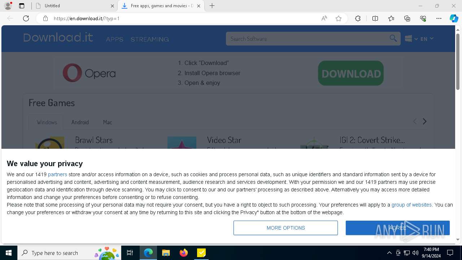Open File Explorer from taskbar
The height and width of the screenshot is (260, 462).
(166, 253)
